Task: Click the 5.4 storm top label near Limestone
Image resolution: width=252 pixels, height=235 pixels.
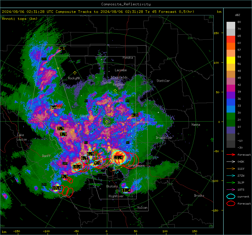Action: [x=54, y=107]
